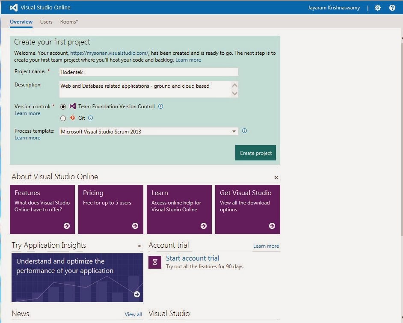Screen dimensions: 403x323
Task: Click the hourglass account trial icon
Action: [155, 262]
